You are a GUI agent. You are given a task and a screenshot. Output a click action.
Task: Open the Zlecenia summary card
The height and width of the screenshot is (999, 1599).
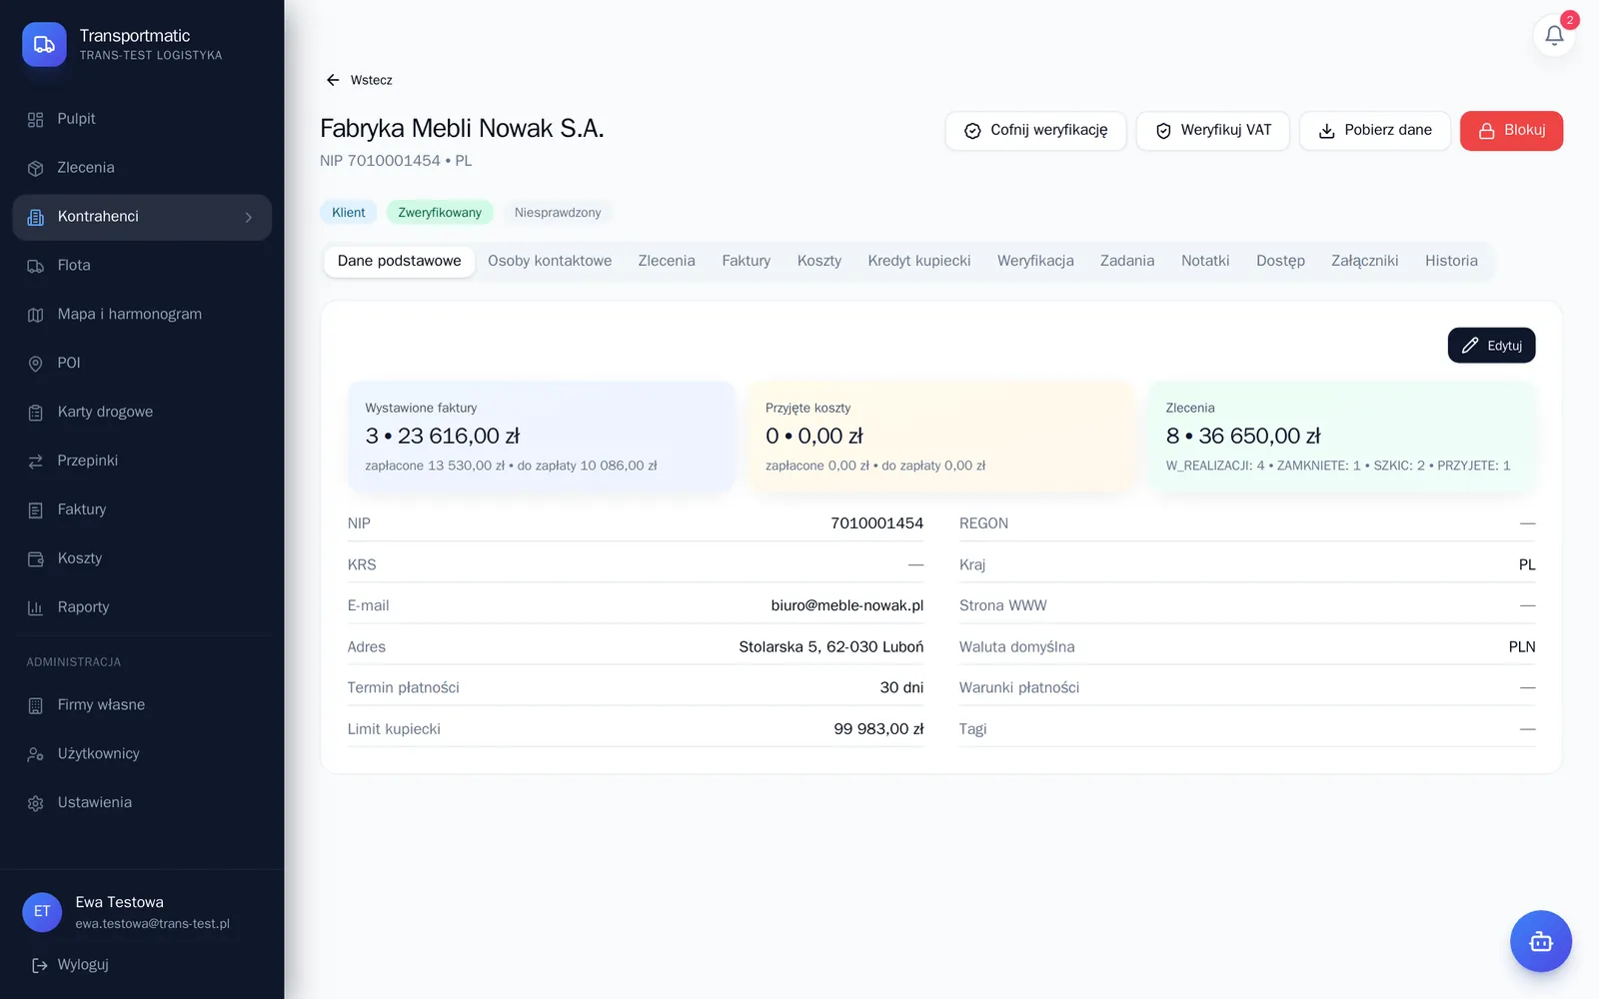click(x=1341, y=437)
